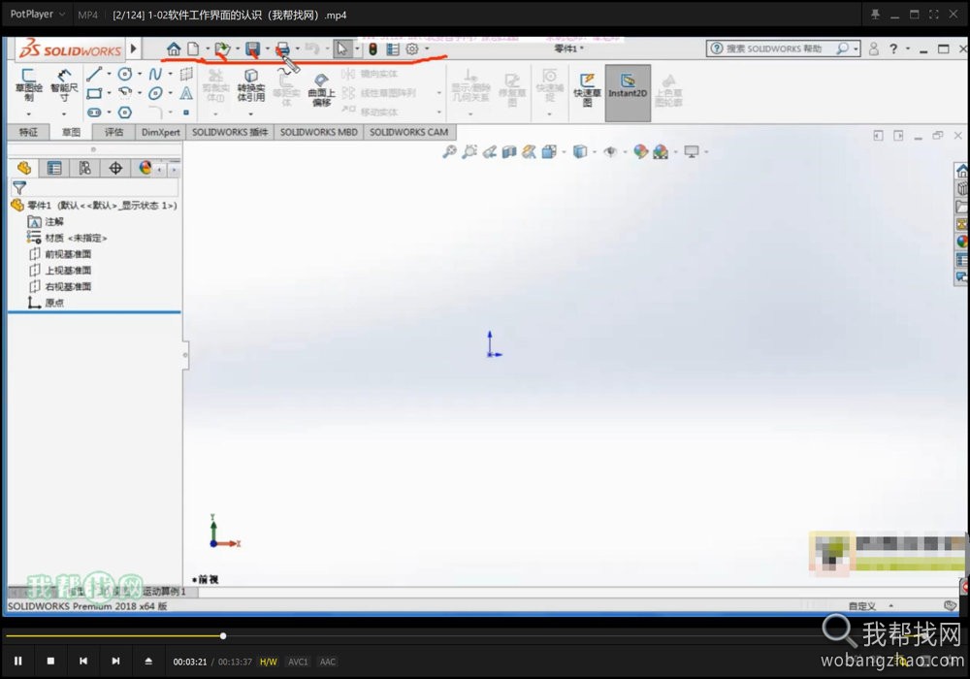Click the user login icon
Image resolution: width=970 pixels, height=679 pixels.
pyautogui.click(x=874, y=48)
